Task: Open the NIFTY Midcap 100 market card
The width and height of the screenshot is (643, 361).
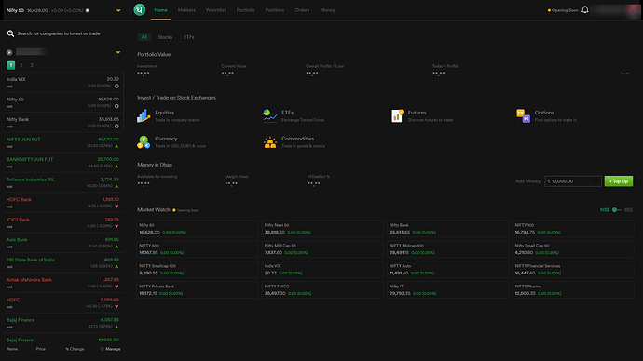Action: 448,249
